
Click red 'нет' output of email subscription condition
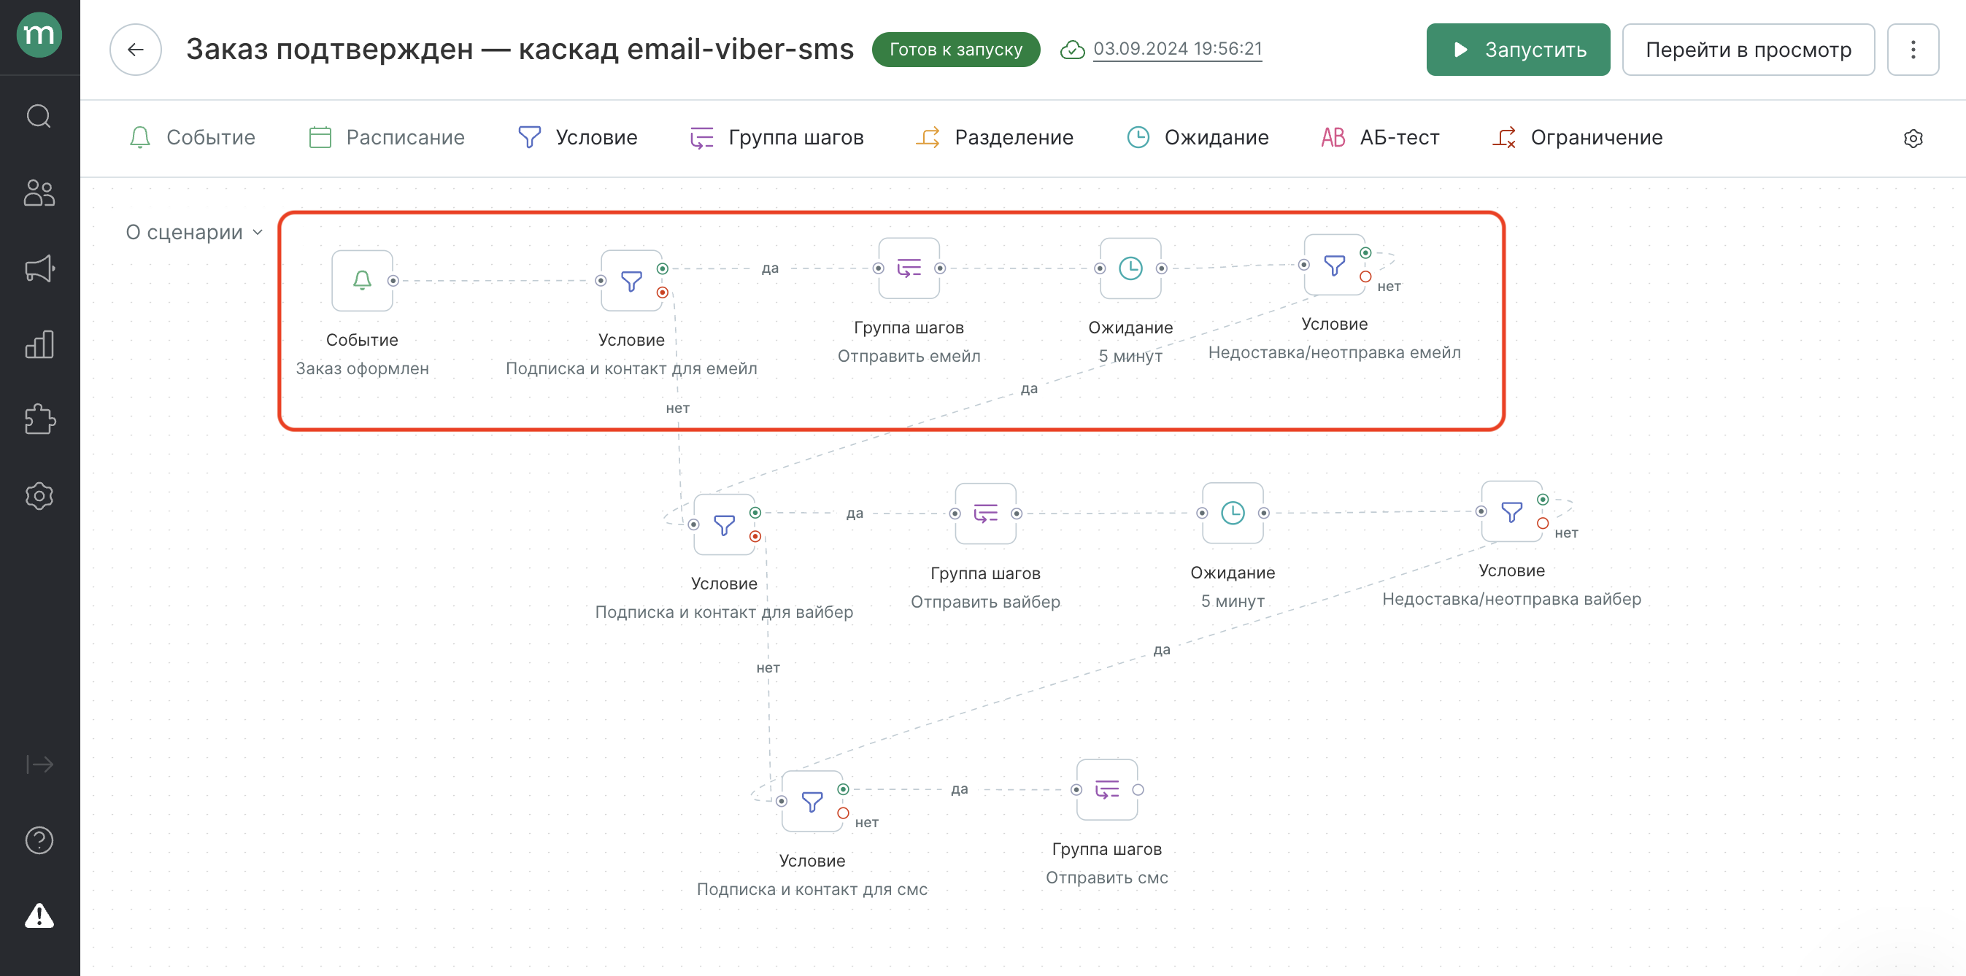point(663,293)
